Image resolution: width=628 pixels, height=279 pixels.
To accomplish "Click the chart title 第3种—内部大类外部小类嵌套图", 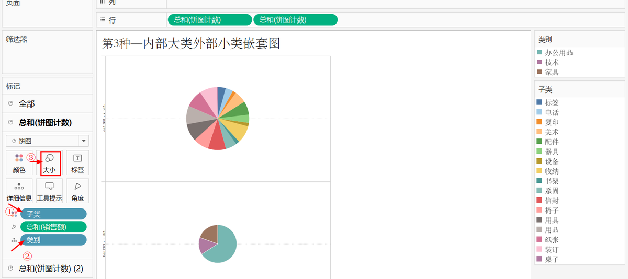I will coord(191,43).
